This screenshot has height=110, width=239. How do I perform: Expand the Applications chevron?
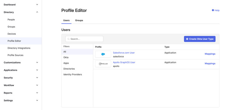click(37, 70)
